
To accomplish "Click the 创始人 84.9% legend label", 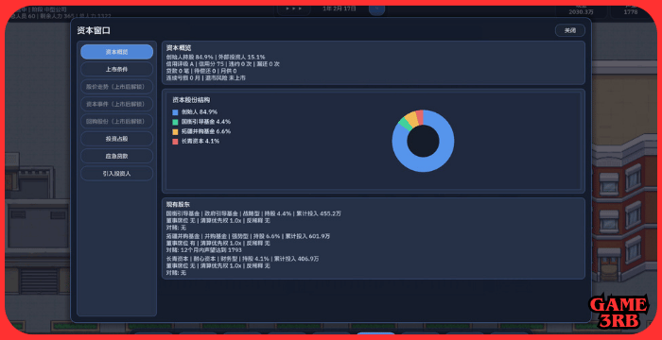I will click(x=200, y=112).
